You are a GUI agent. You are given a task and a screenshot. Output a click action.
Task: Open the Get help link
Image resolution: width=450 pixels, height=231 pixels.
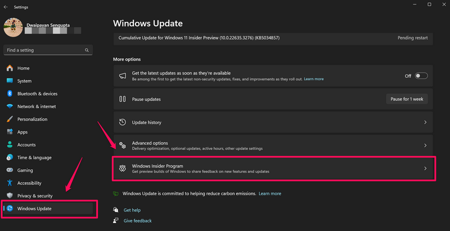[x=132, y=210]
